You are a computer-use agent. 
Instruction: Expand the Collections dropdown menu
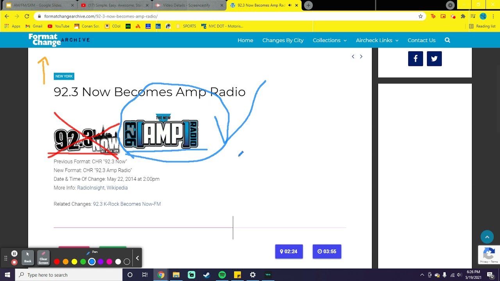(x=329, y=40)
